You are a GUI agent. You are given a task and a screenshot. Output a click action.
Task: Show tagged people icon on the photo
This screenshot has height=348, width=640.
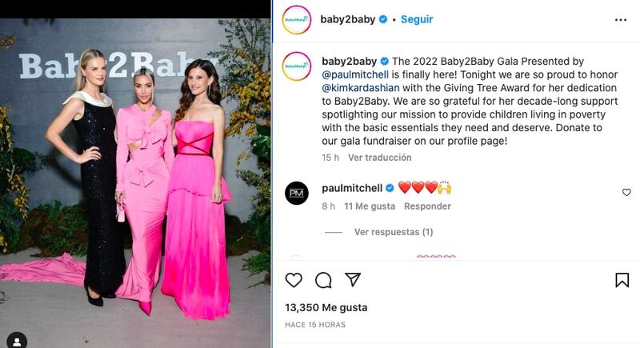tap(17, 341)
